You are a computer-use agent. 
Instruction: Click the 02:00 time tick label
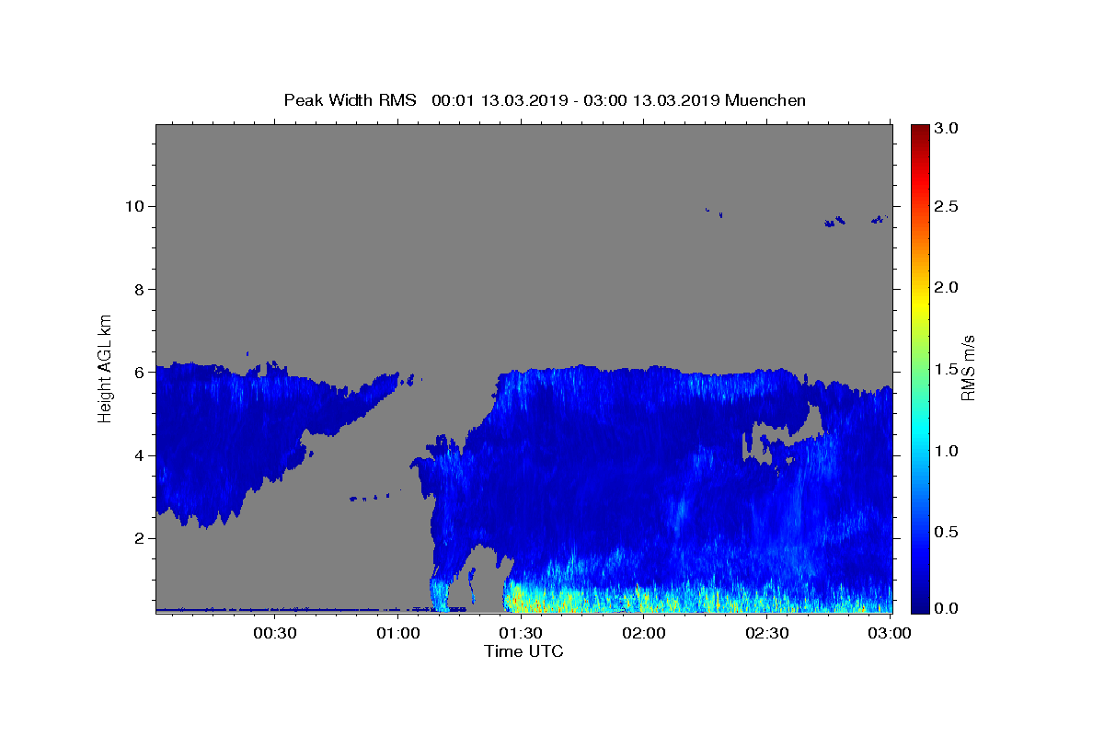643,633
